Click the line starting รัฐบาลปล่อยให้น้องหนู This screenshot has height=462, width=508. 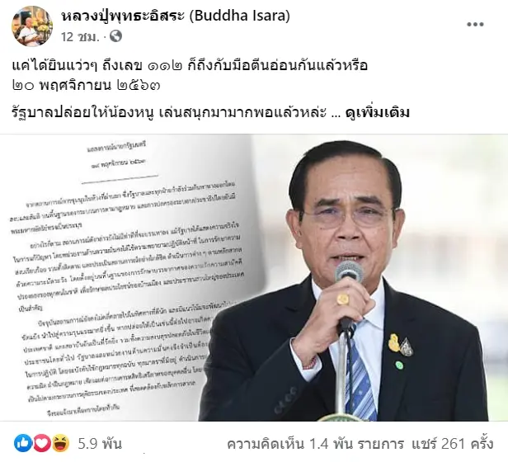click(169, 112)
